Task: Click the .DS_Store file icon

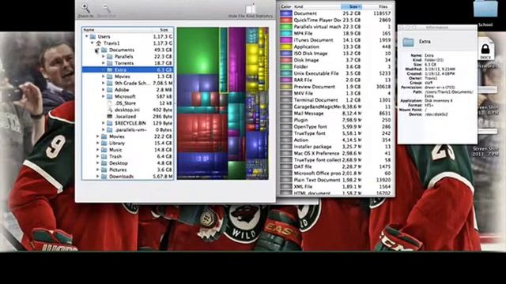Action: click(x=110, y=103)
